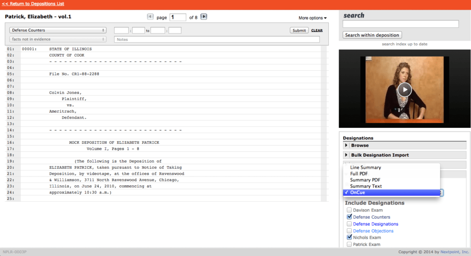Viewport: 471px width, 256px height.
Task: Go to the previous page arrow
Action: point(150,17)
